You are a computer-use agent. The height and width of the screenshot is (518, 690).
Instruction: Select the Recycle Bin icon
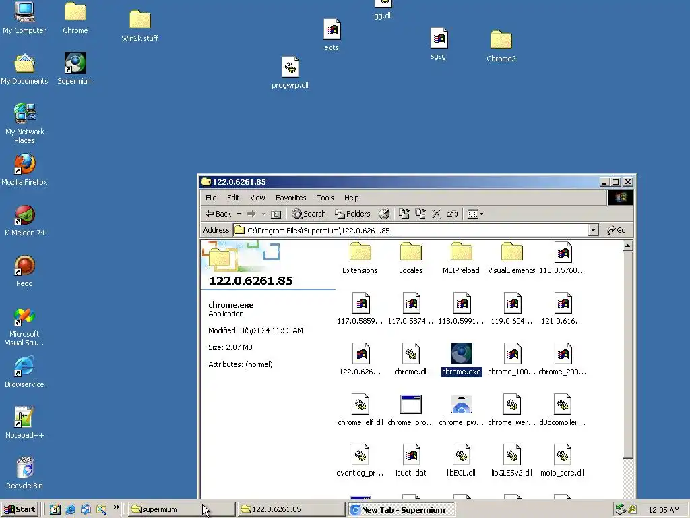(24, 473)
